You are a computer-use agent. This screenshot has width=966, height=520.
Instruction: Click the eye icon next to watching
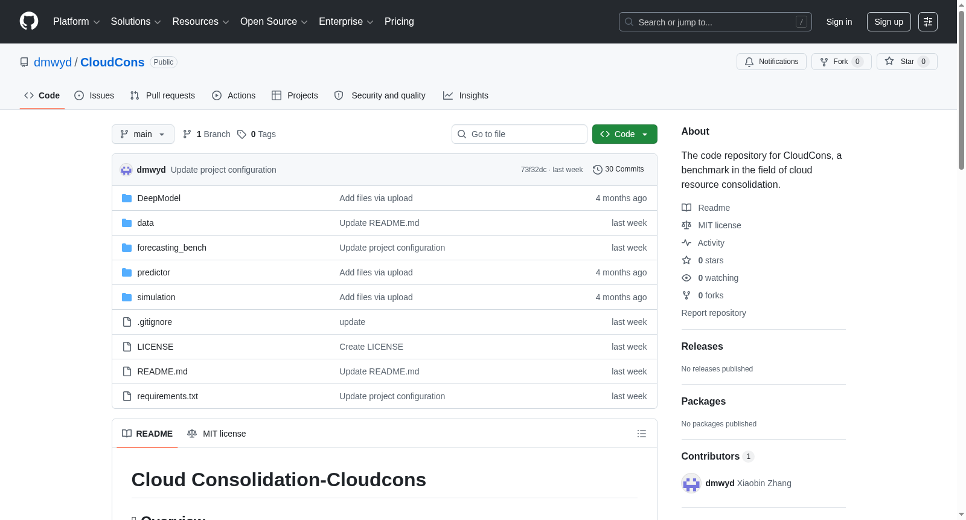pos(686,278)
